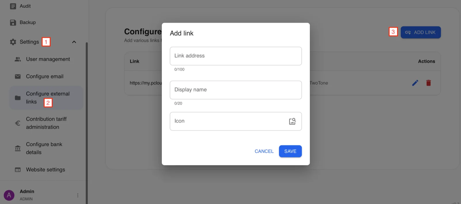Image resolution: width=461 pixels, height=204 pixels.
Task: Click the Link column header
Action: [134, 61]
